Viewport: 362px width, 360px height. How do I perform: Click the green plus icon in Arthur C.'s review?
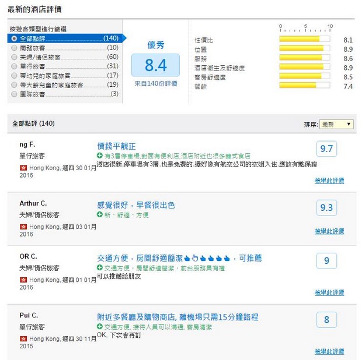[99, 215]
